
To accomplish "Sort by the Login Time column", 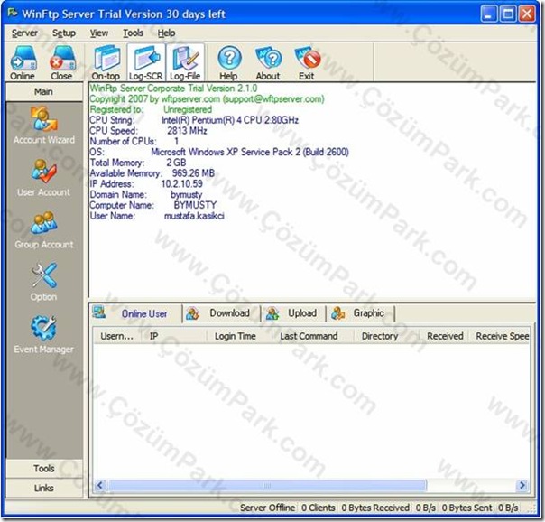I will click(x=239, y=336).
